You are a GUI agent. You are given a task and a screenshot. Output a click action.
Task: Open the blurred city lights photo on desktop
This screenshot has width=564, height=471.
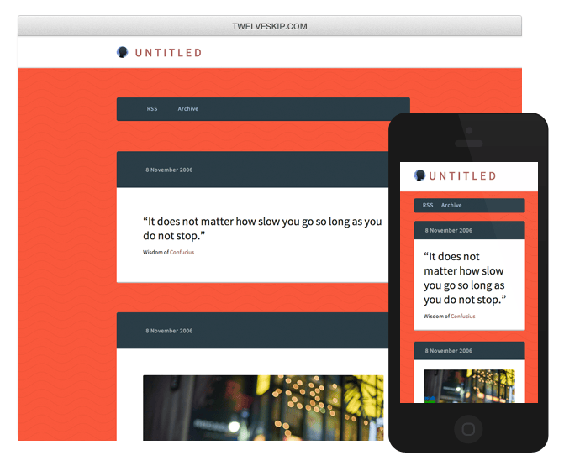pos(263,408)
